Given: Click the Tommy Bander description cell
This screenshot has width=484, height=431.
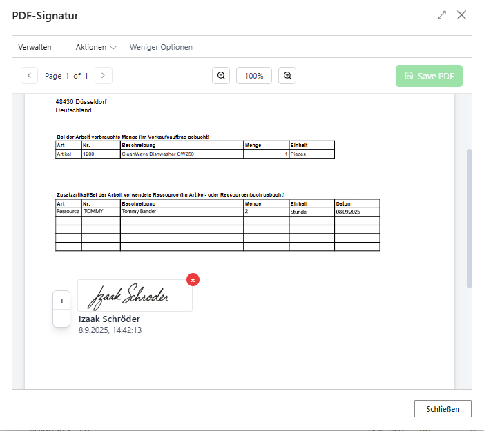Looking at the screenshot, I should click(x=182, y=212).
